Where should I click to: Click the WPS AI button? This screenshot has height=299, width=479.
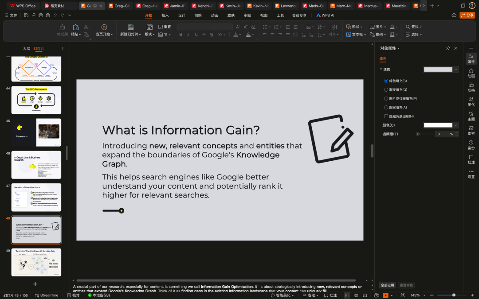[x=325, y=15]
